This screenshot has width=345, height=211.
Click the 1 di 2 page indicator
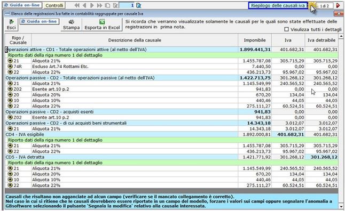324,6
